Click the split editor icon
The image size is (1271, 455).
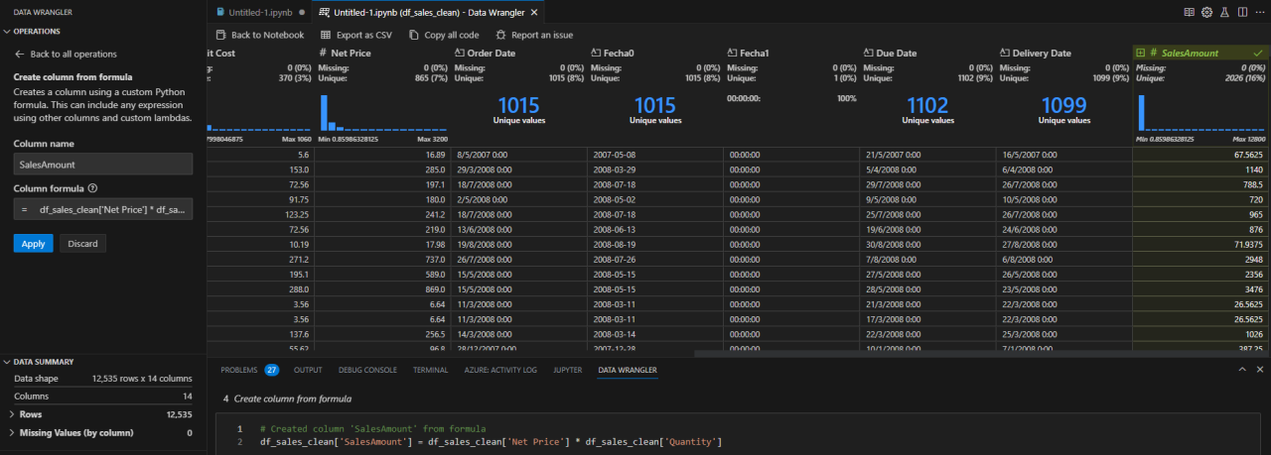point(1240,12)
